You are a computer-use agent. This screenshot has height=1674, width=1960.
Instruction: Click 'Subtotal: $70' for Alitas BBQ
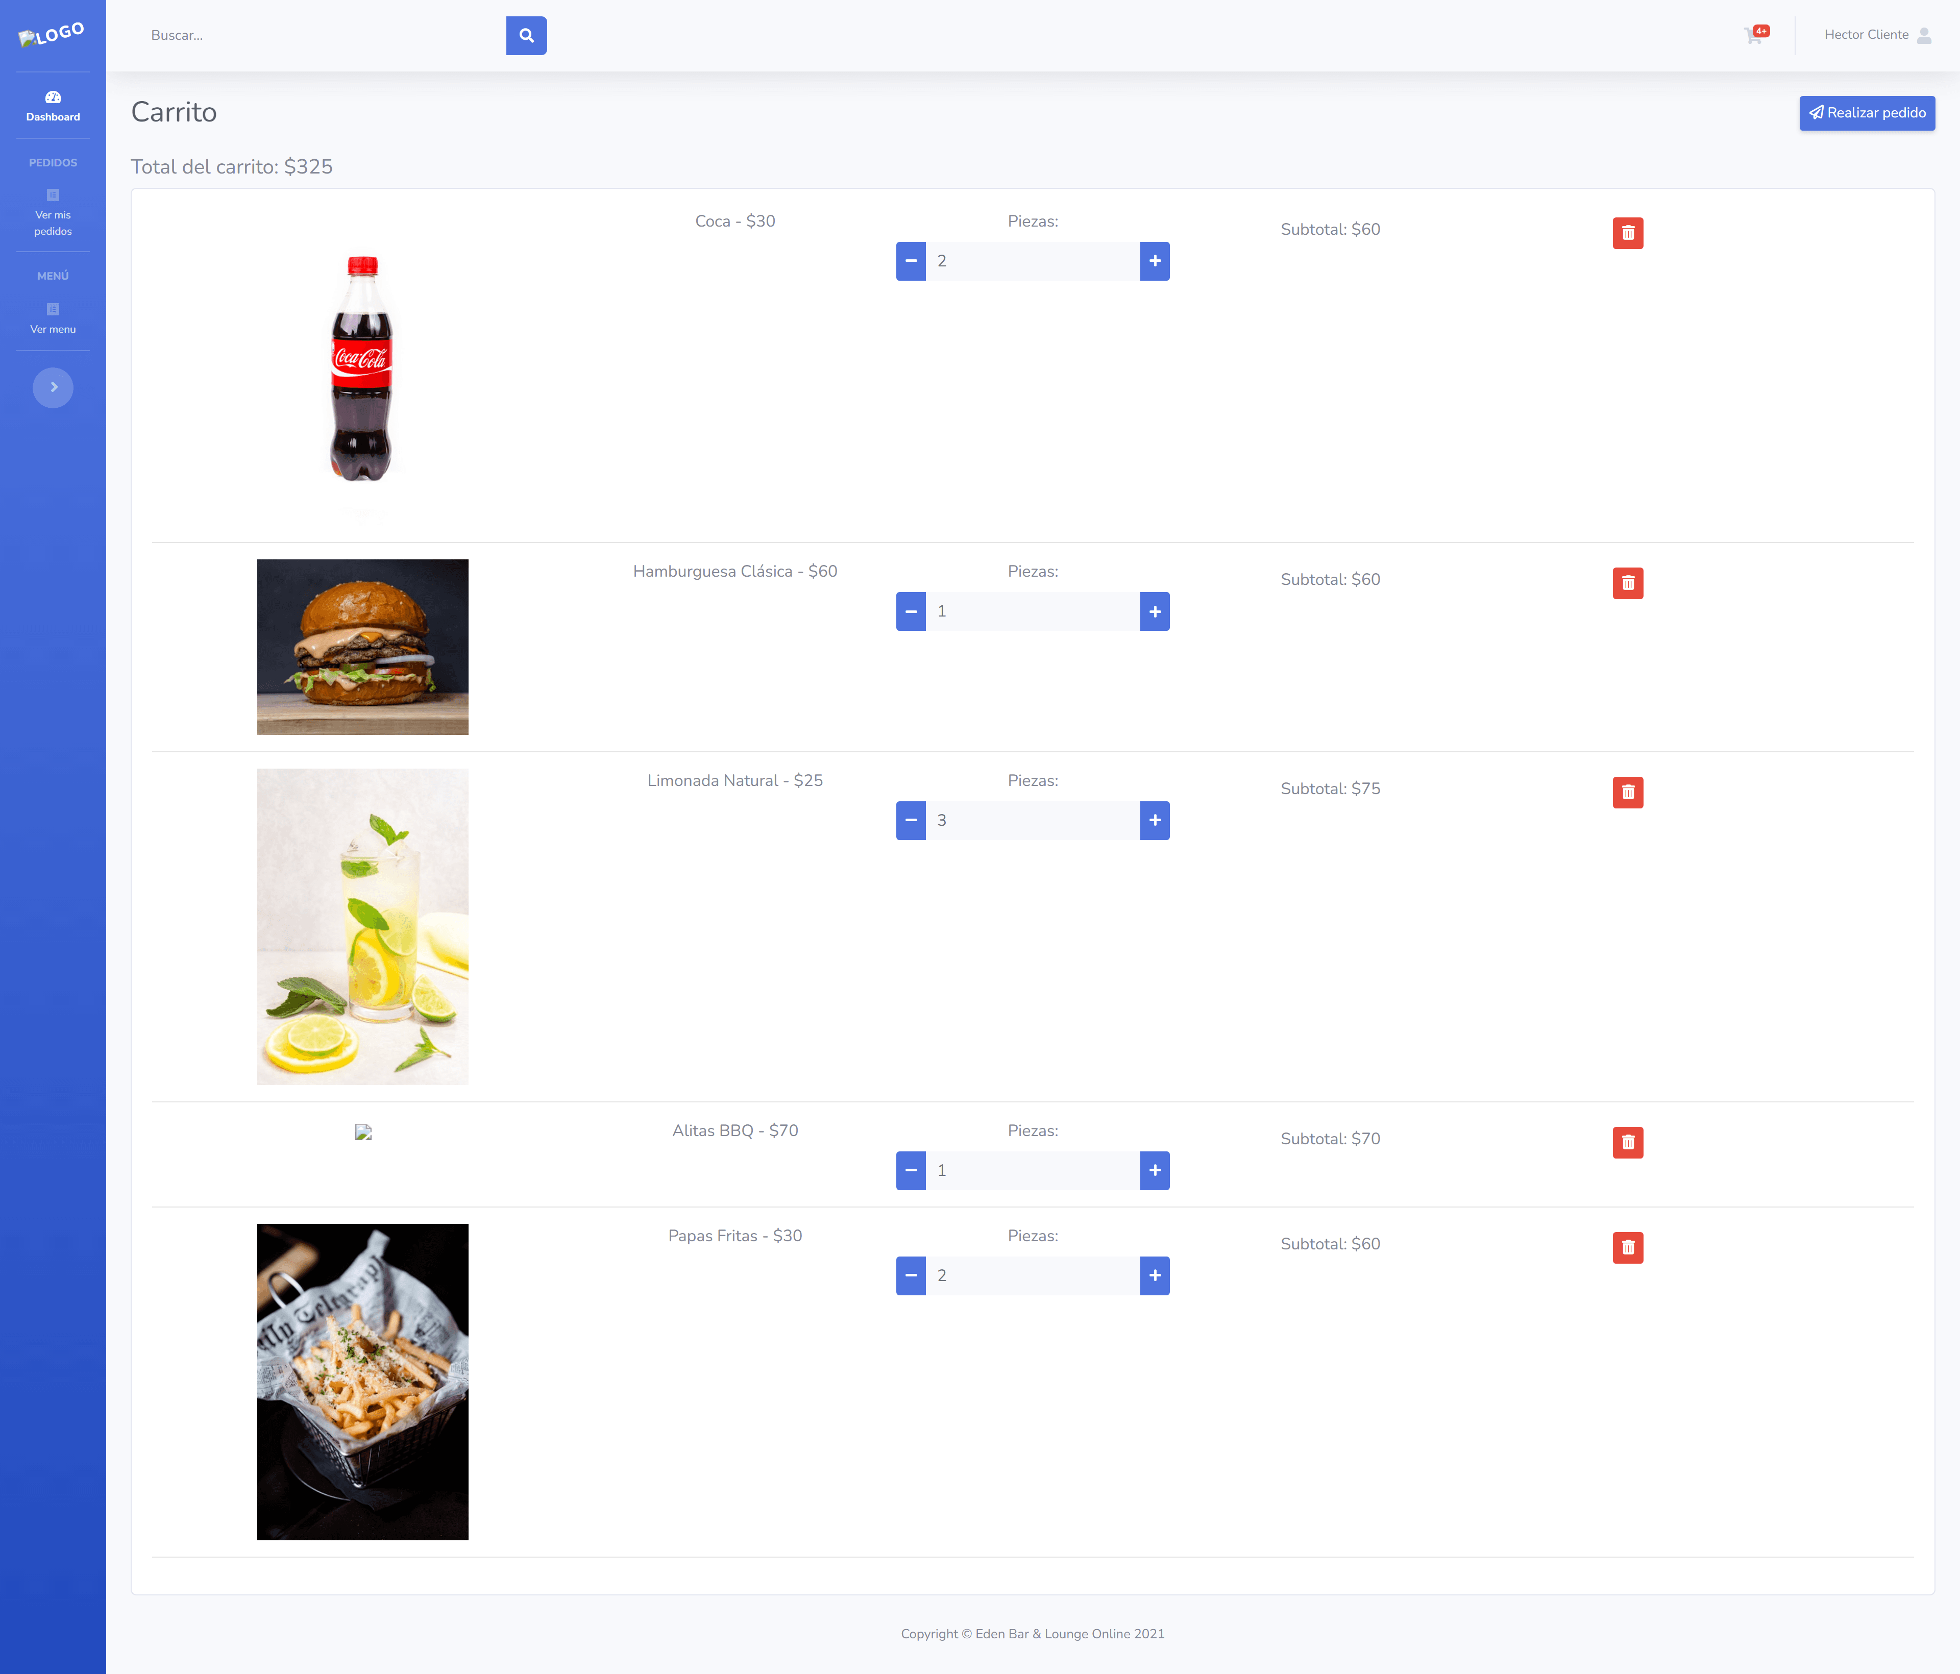pyautogui.click(x=1330, y=1139)
